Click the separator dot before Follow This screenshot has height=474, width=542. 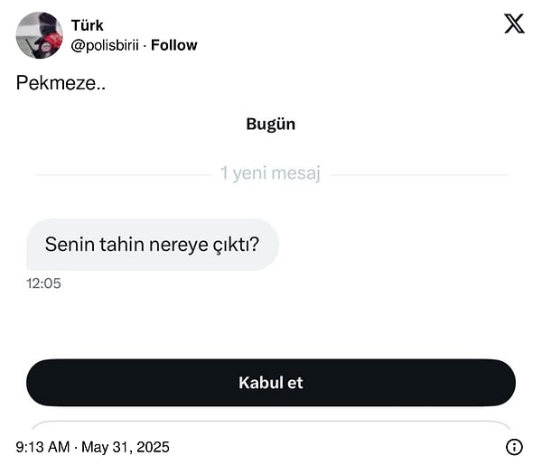point(145,45)
